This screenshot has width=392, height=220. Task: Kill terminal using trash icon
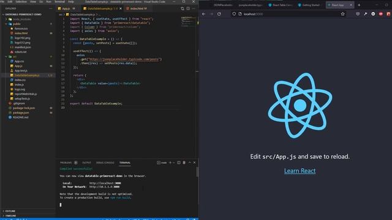(184, 163)
